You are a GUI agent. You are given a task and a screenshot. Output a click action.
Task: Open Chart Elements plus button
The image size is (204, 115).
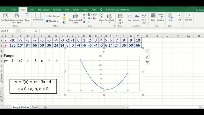[x=147, y=50]
